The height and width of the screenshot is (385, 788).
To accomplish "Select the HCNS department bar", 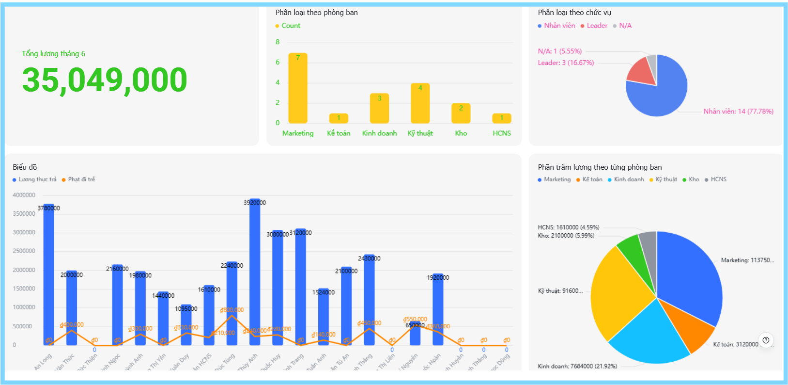I will coord(502,118).
